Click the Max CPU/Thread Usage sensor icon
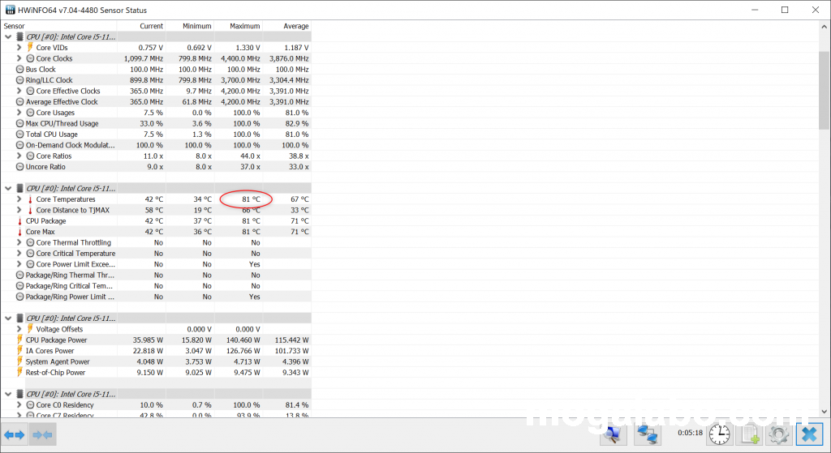 pos(20,124)
